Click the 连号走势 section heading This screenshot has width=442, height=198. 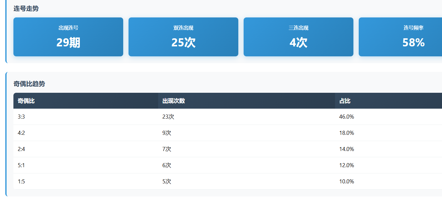(26, 9)
